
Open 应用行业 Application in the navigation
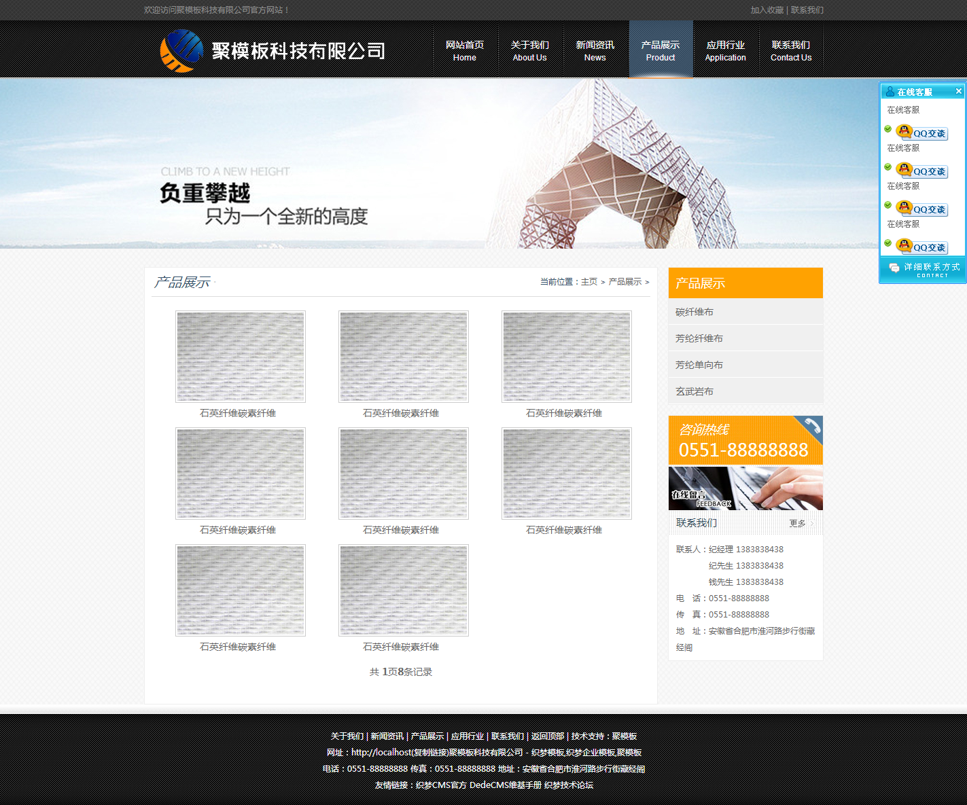(725, 50)
